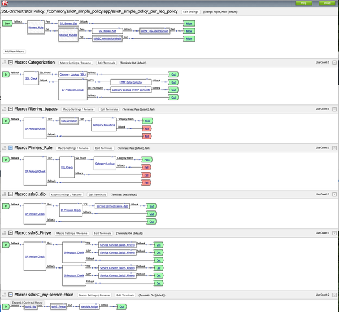Click the X icon on the ssloS_dip macro header
Image resolution: width=339 pixels, height=312 pixels.
click(x=334, y=194)
